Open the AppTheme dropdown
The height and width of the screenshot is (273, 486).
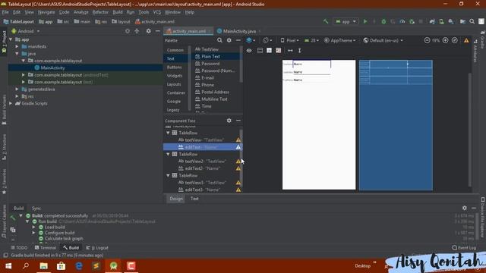click(x=340, y=40)
